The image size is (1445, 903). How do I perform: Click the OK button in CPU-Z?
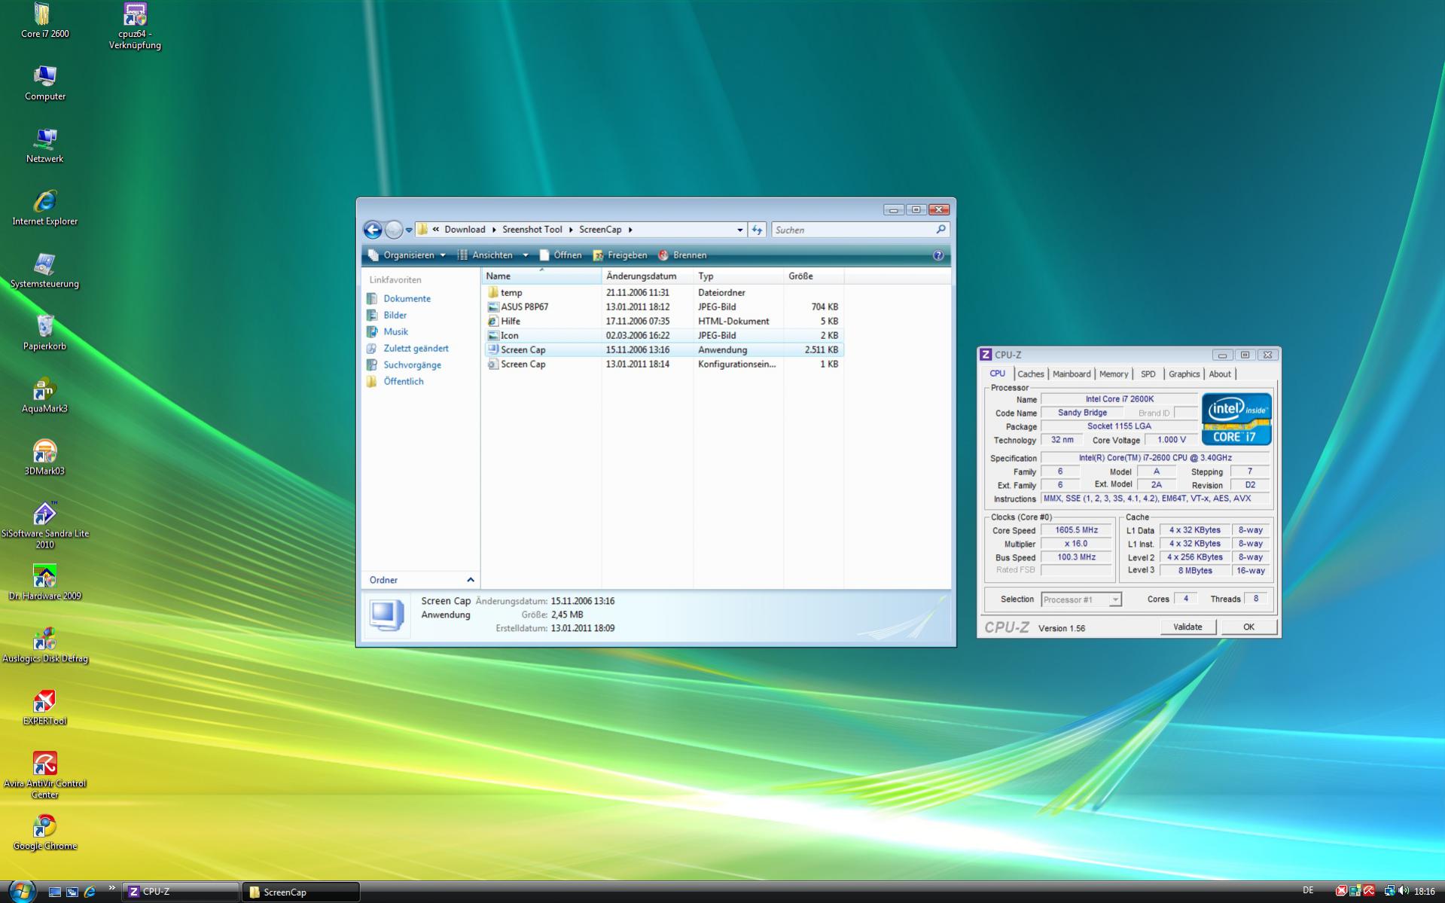1248,627
